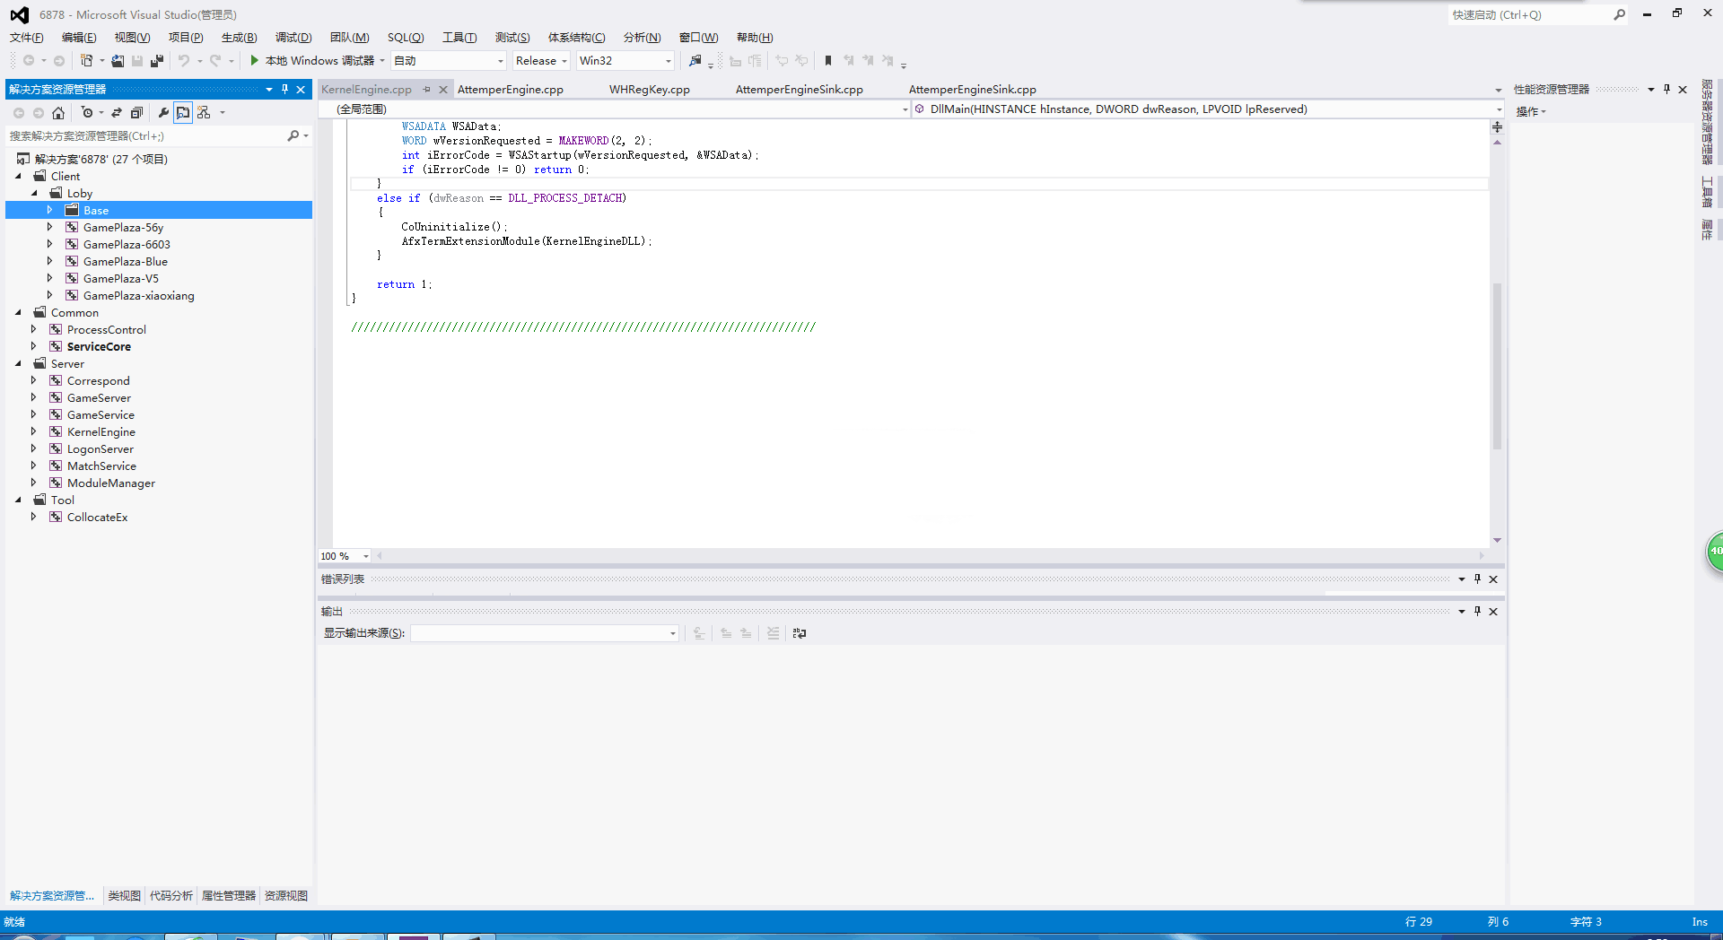Switch to the Property Manager (属性管理器) tab
The height and width of the screenshot is (940, 1723).
228,895
